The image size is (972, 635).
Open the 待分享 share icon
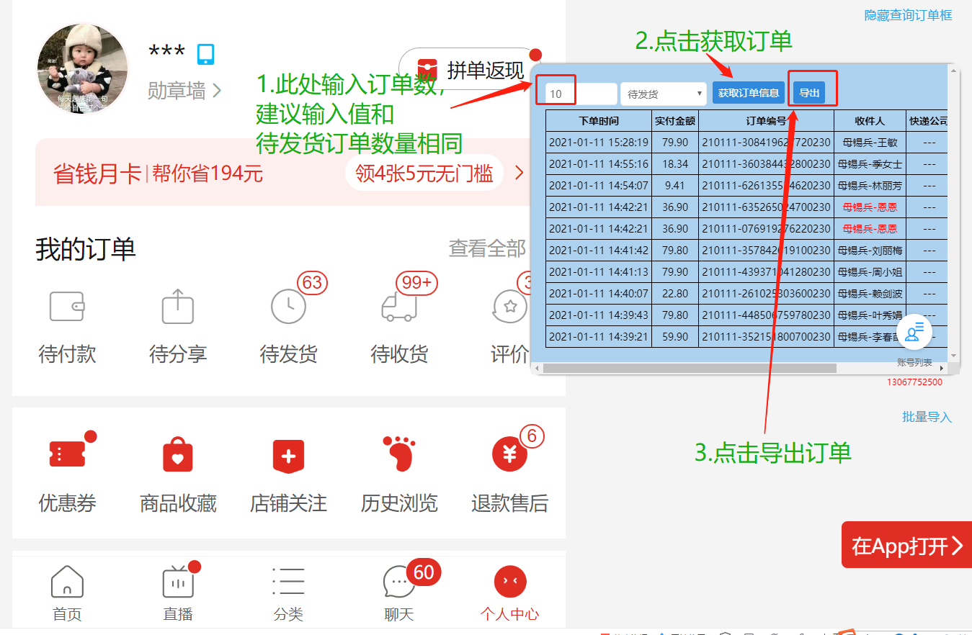(x=178, y=307)
